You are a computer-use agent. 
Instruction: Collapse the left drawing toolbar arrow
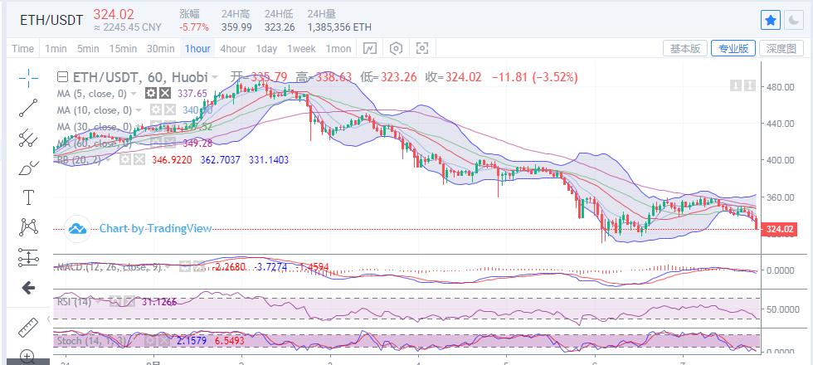pos(49,319)
